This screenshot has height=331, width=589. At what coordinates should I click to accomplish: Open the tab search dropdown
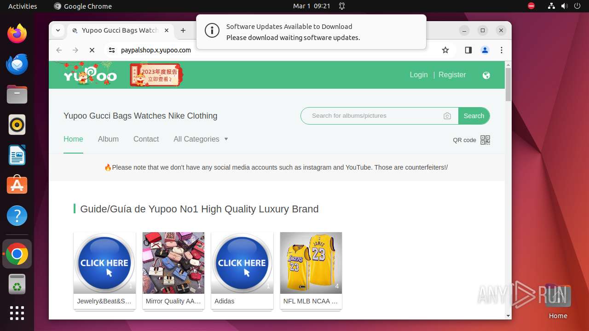(58, 30)
